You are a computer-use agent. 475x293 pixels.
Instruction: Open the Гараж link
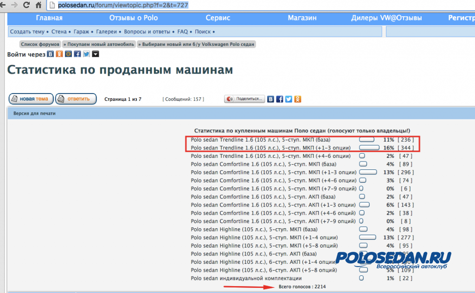pos(81,31)
